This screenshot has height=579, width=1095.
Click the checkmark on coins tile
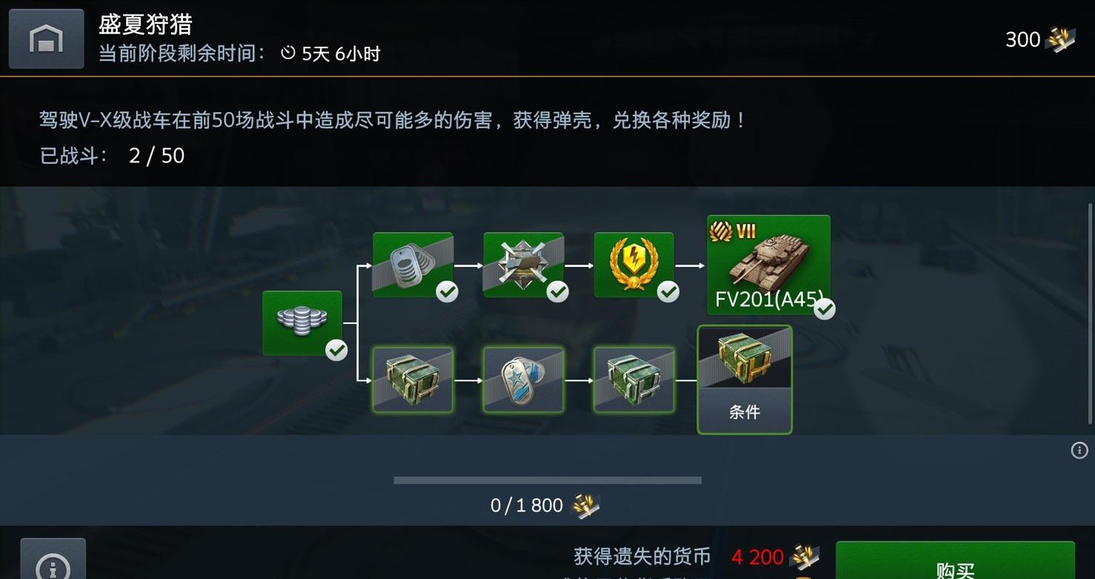(x=336, y=350)
